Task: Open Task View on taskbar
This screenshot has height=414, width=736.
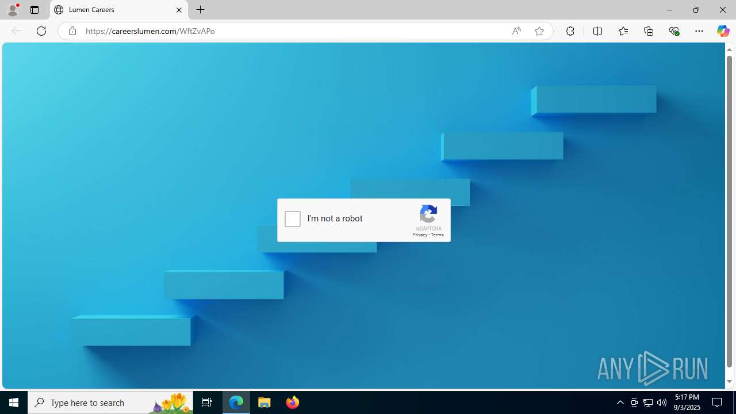Action: click(207, 402)
